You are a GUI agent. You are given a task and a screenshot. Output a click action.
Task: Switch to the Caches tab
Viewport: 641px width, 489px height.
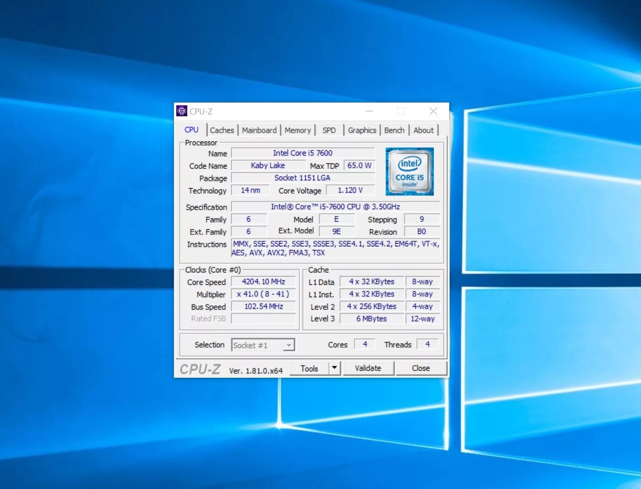coord(222,130)
